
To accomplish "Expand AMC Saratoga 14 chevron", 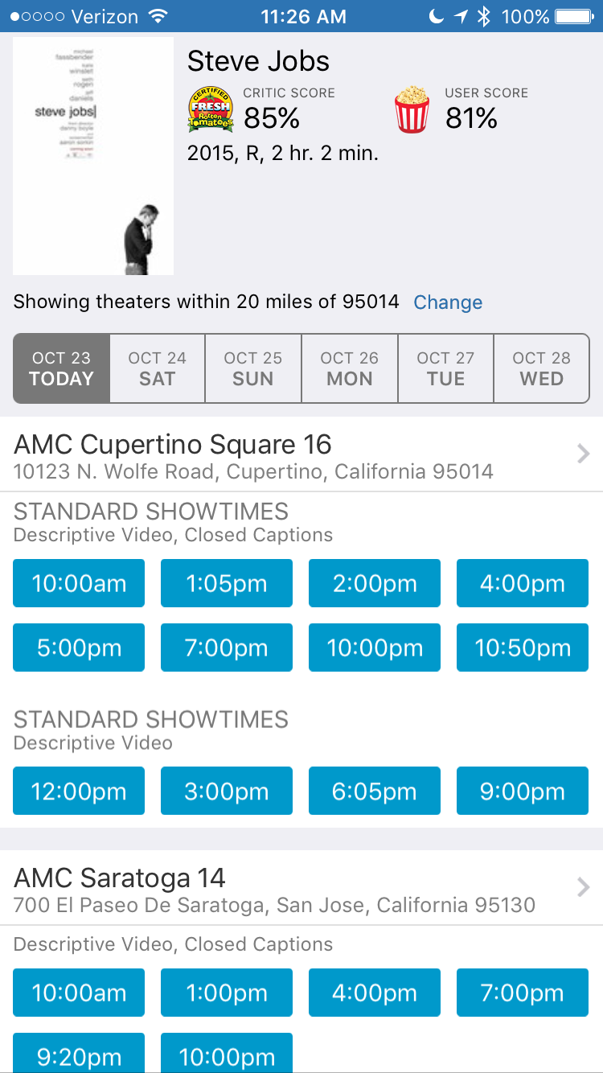I will 585,887.
